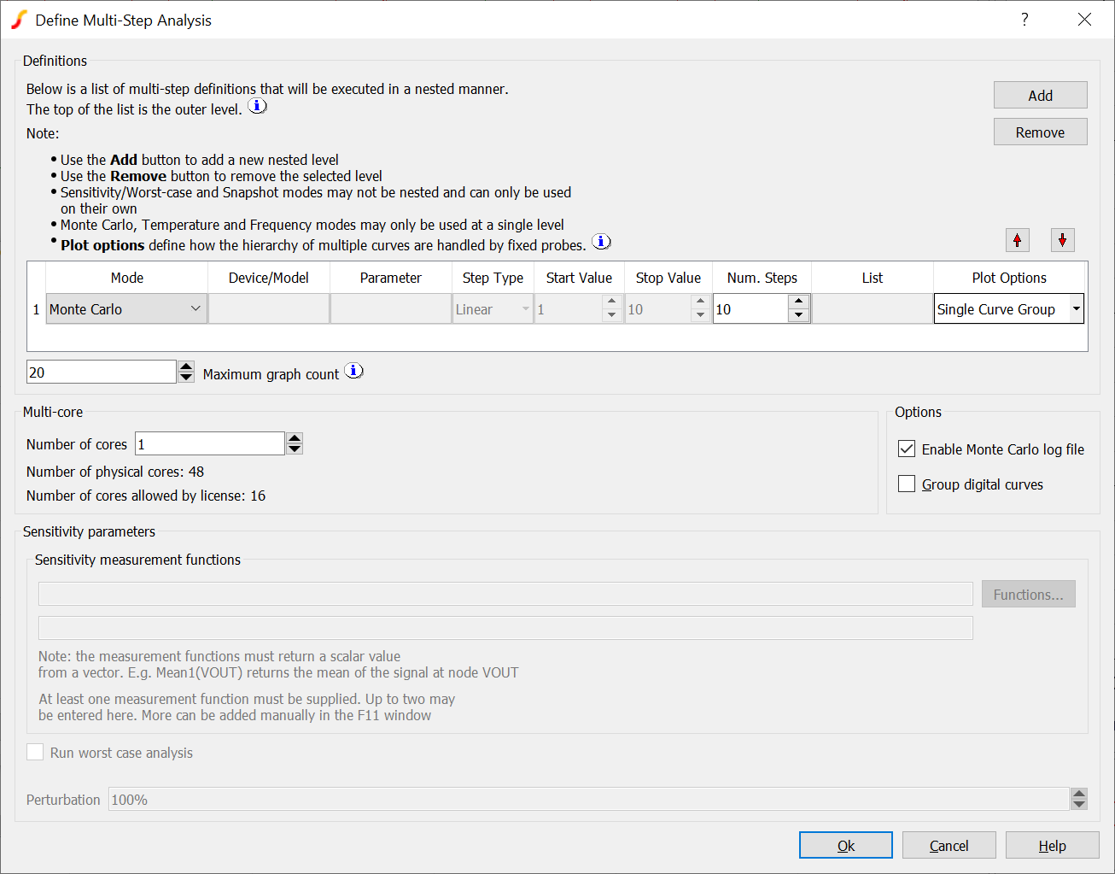Viewport: 1115px width, 874px height.
Task: Click Remove to delete selected level
Action: tap(1040, 132)
